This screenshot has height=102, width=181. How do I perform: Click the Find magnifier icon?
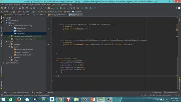click(x=31, y=8)
